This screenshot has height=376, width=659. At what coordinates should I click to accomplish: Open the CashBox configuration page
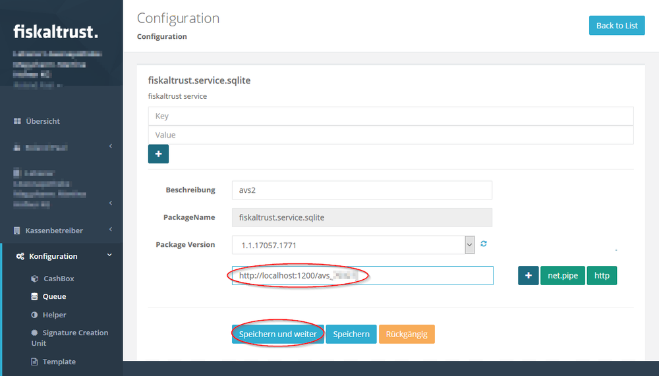[x=59, y=279]
